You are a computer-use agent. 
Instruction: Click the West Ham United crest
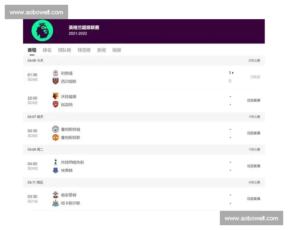coord(56,81)
